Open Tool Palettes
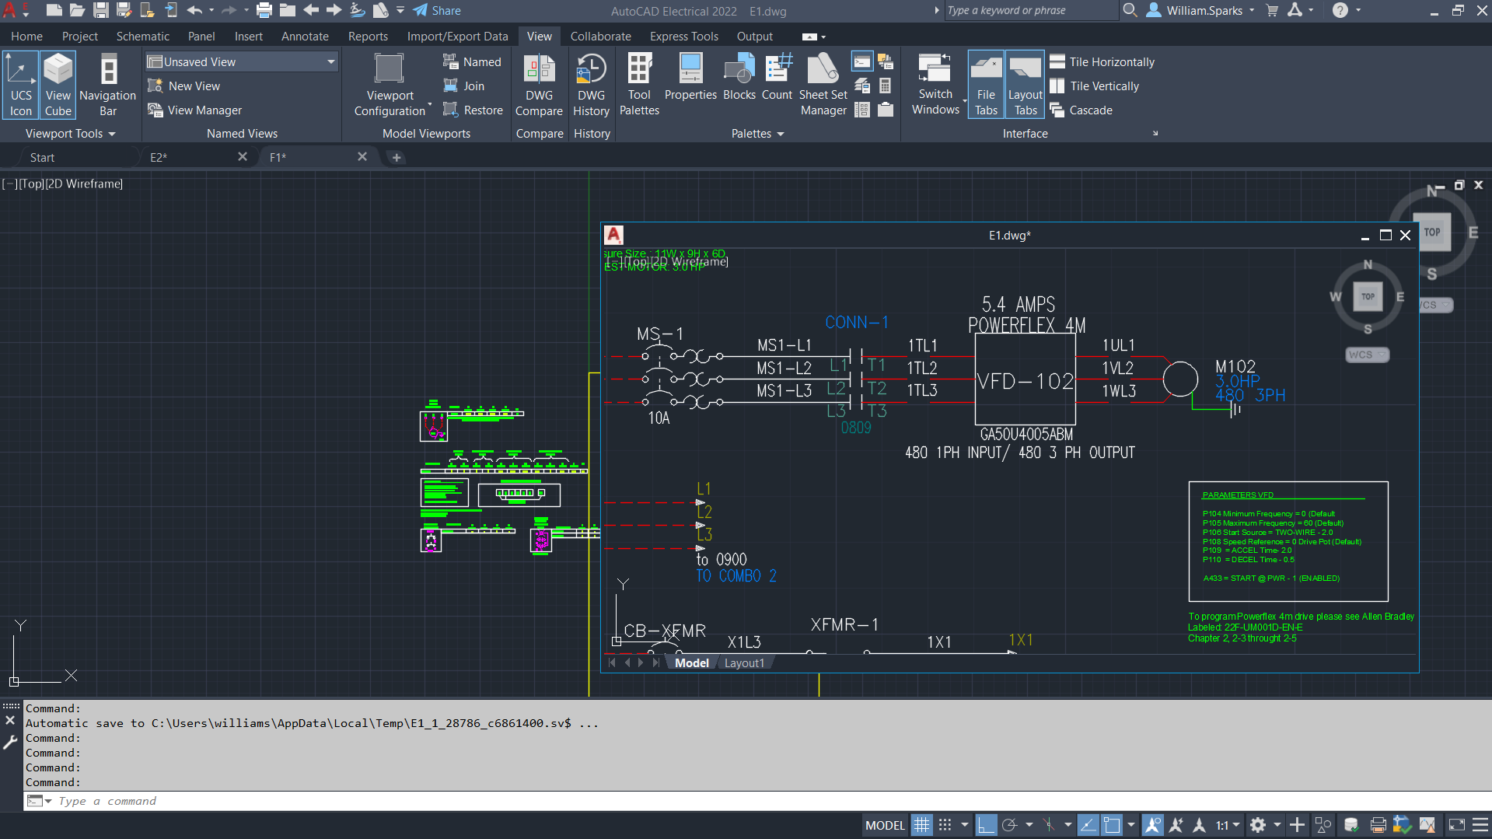 pyautogui.click(x=639, y=85)
